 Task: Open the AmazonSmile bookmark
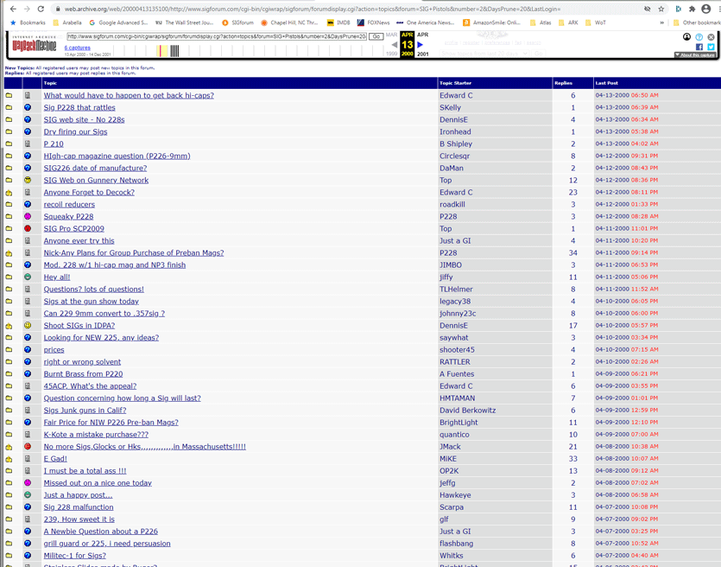pos(491,22)
